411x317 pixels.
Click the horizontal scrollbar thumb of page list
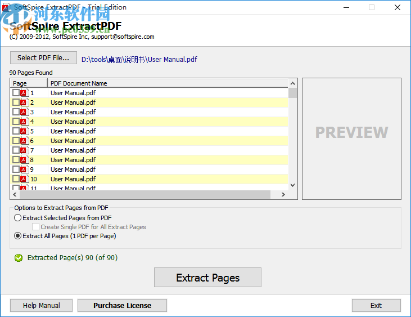(x=145, y=194)
